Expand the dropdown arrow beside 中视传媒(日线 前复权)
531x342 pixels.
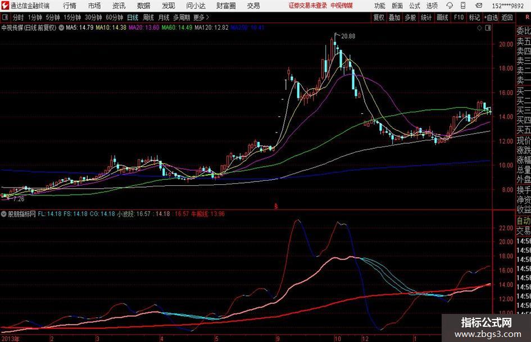pos(61,28)
